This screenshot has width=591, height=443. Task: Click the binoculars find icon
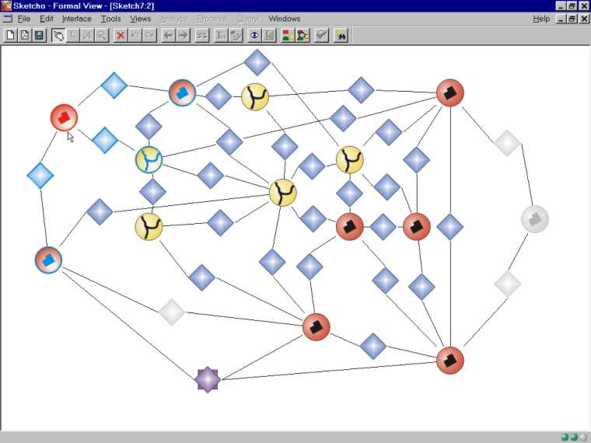341,35
